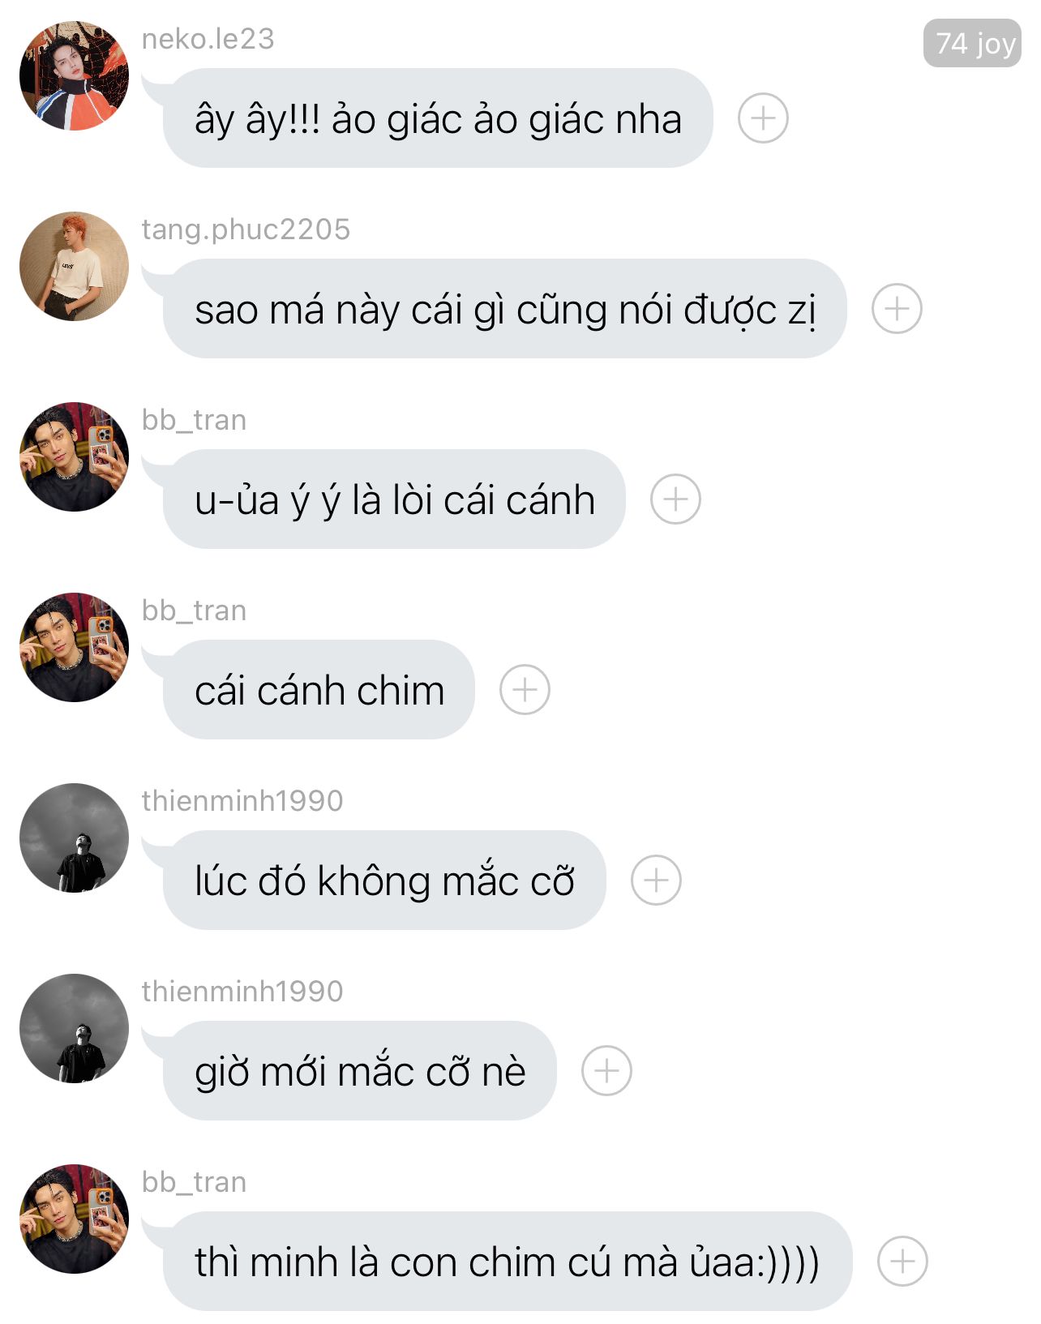View tang.phuc2205's avatar
1041x1324 pixels.
pos(74,267)
